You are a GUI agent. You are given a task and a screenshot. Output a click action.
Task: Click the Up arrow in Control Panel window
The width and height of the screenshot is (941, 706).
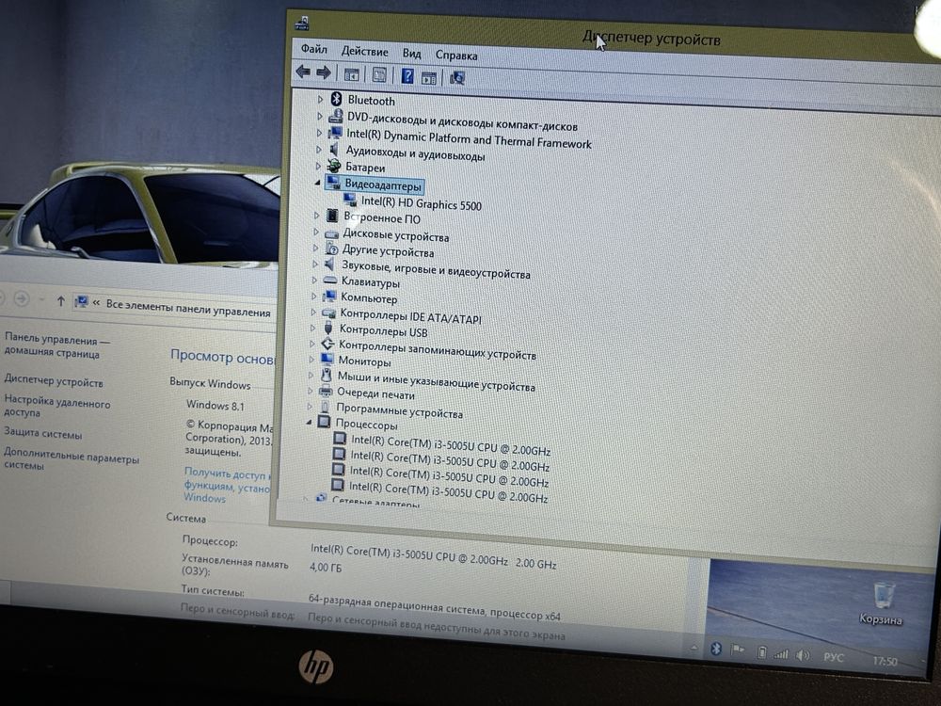tap(60, 301)
